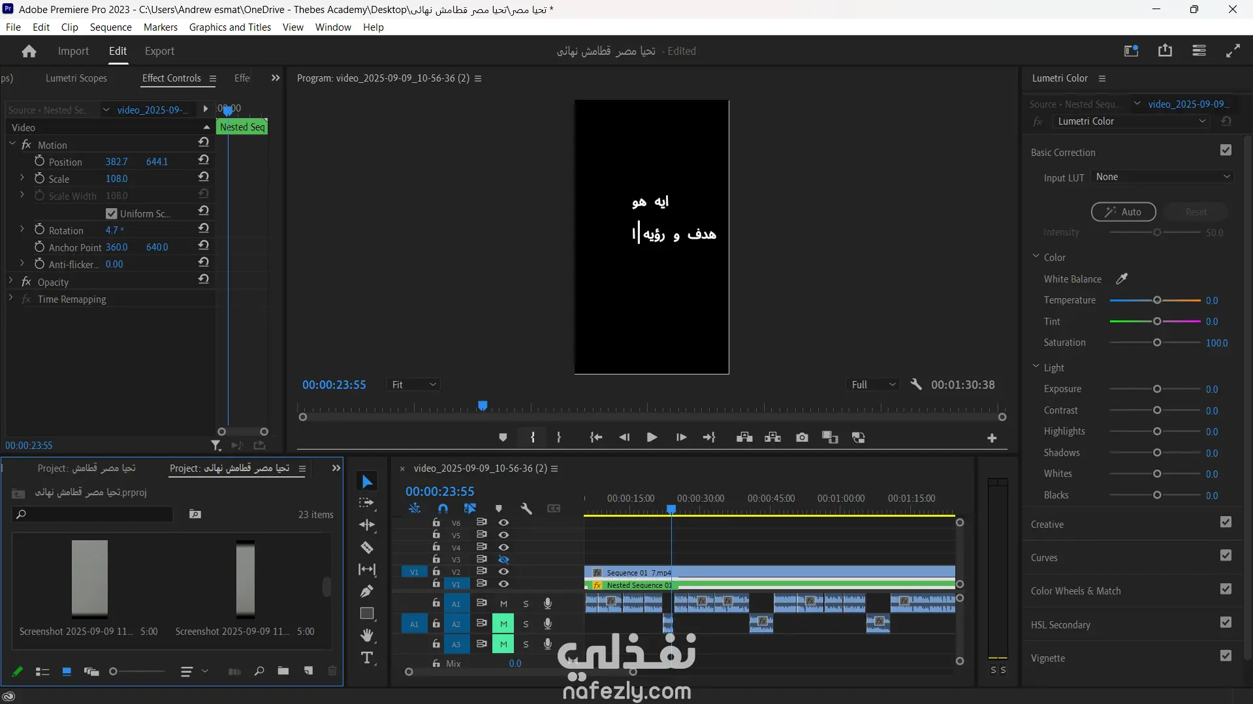Viewport: 1253px width, 704px height.
Task: Choose the Ripple Edit tool
Action: pos(367,525)
